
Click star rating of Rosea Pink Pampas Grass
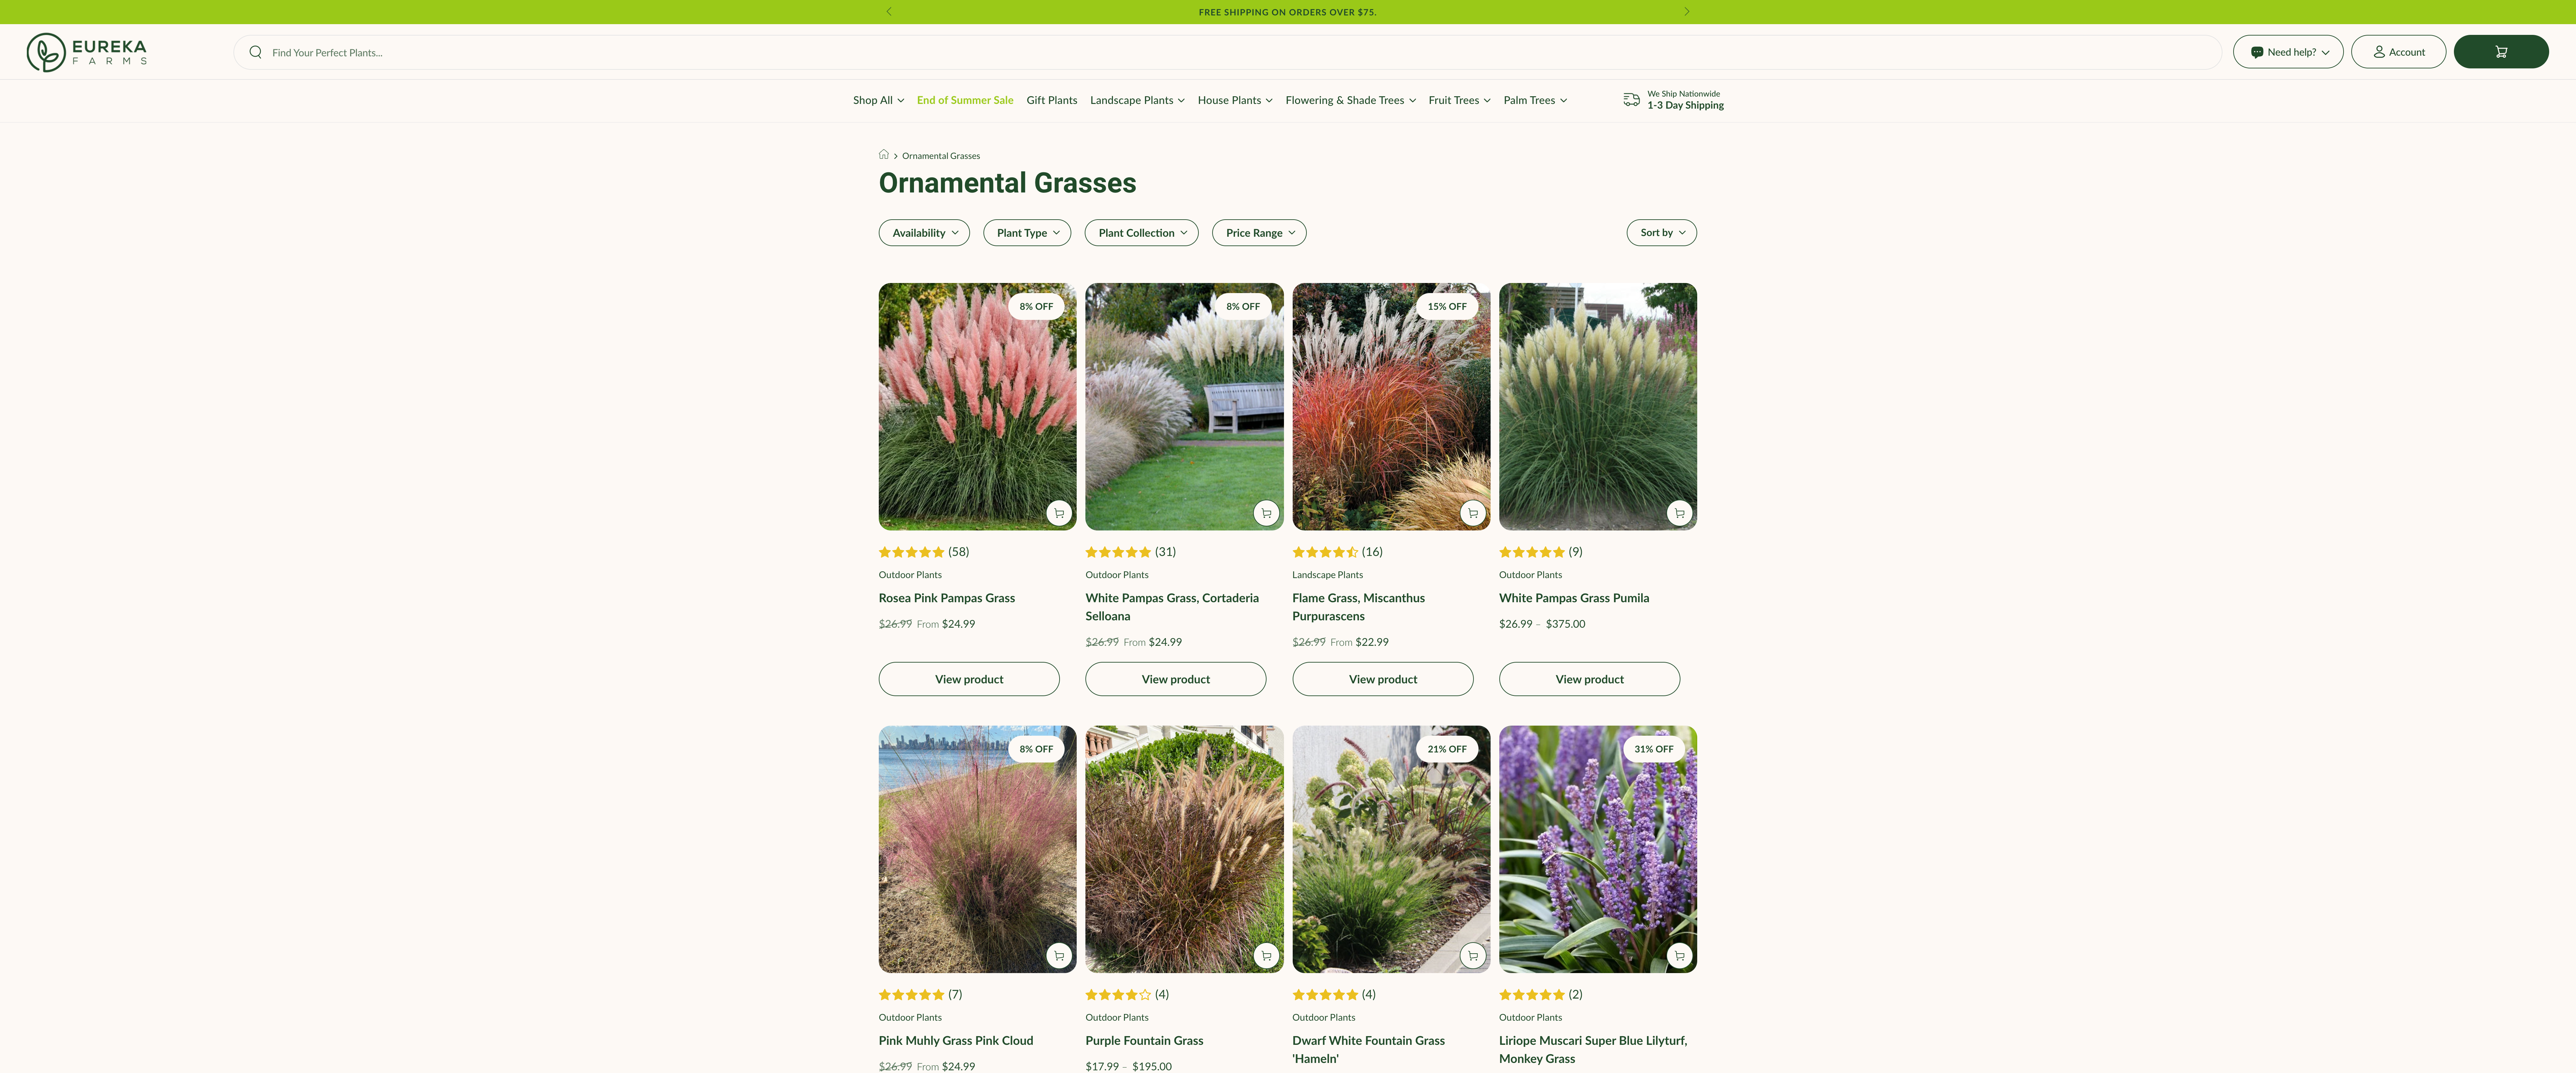pos(911,552)
